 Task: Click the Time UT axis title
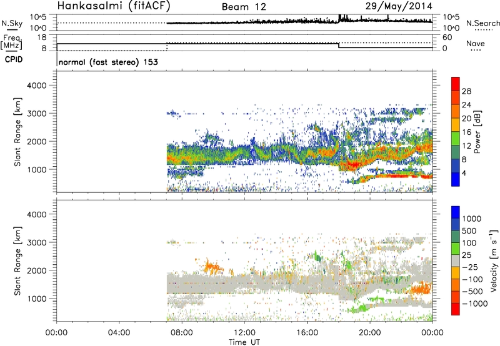(244, 342)
